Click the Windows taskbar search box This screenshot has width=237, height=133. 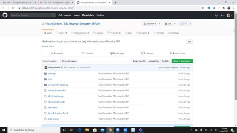click(34, 130)
